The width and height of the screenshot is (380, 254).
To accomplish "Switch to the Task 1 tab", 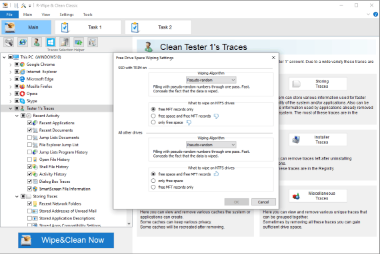I will point(88,27).
